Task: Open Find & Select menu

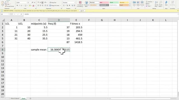Action: (x=161, y=4)
